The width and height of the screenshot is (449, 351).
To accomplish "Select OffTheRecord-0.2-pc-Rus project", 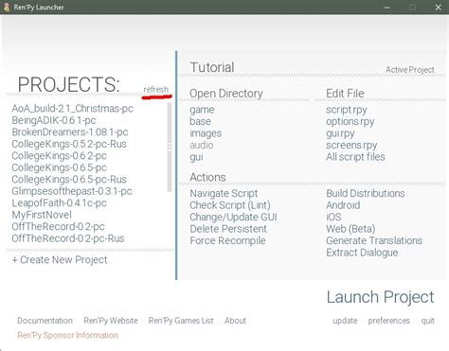I will [68, 238].
